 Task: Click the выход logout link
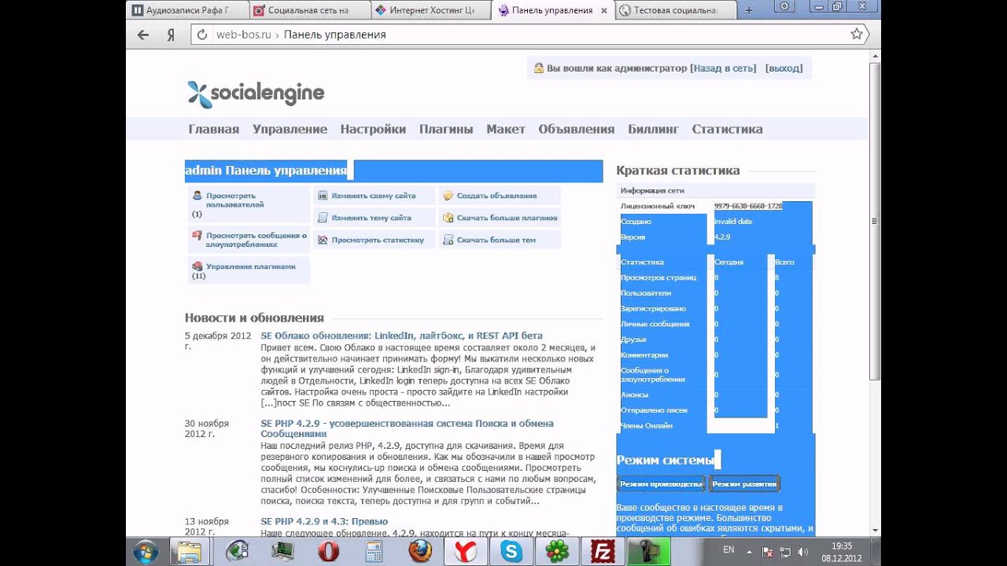click(x=784, y=68)
